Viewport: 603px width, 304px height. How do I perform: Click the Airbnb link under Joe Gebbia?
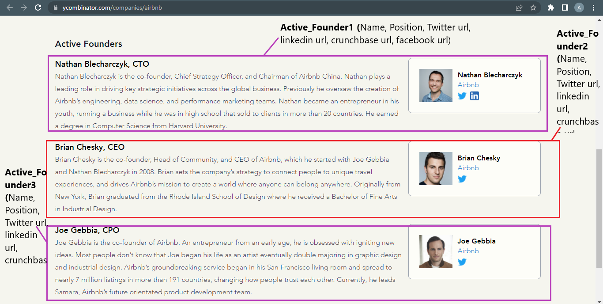point(468,251)
